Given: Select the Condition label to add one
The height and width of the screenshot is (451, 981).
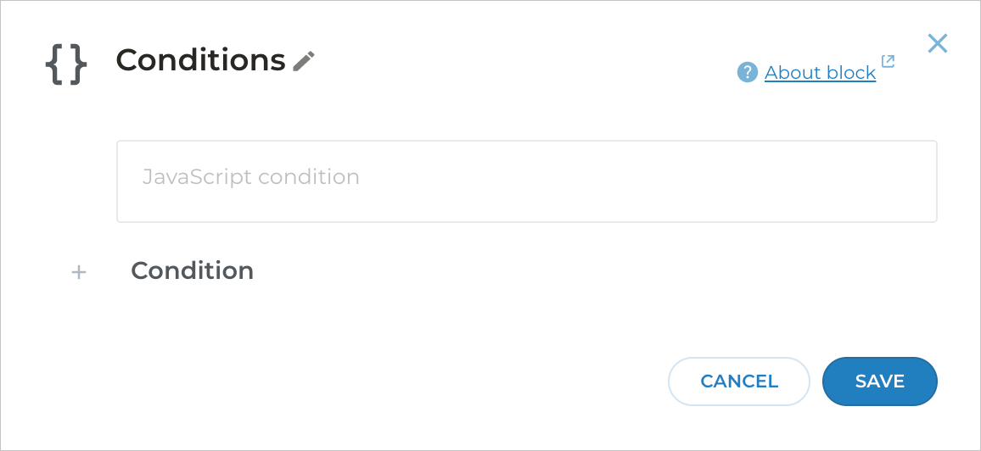Looking at the screenshot, I should click(x=192, y=271).
